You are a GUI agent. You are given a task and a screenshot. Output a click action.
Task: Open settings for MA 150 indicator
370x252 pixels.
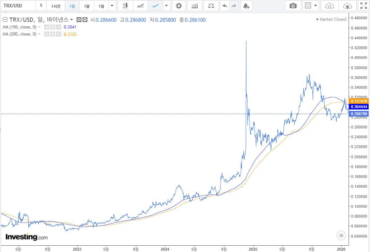(53, 27)
